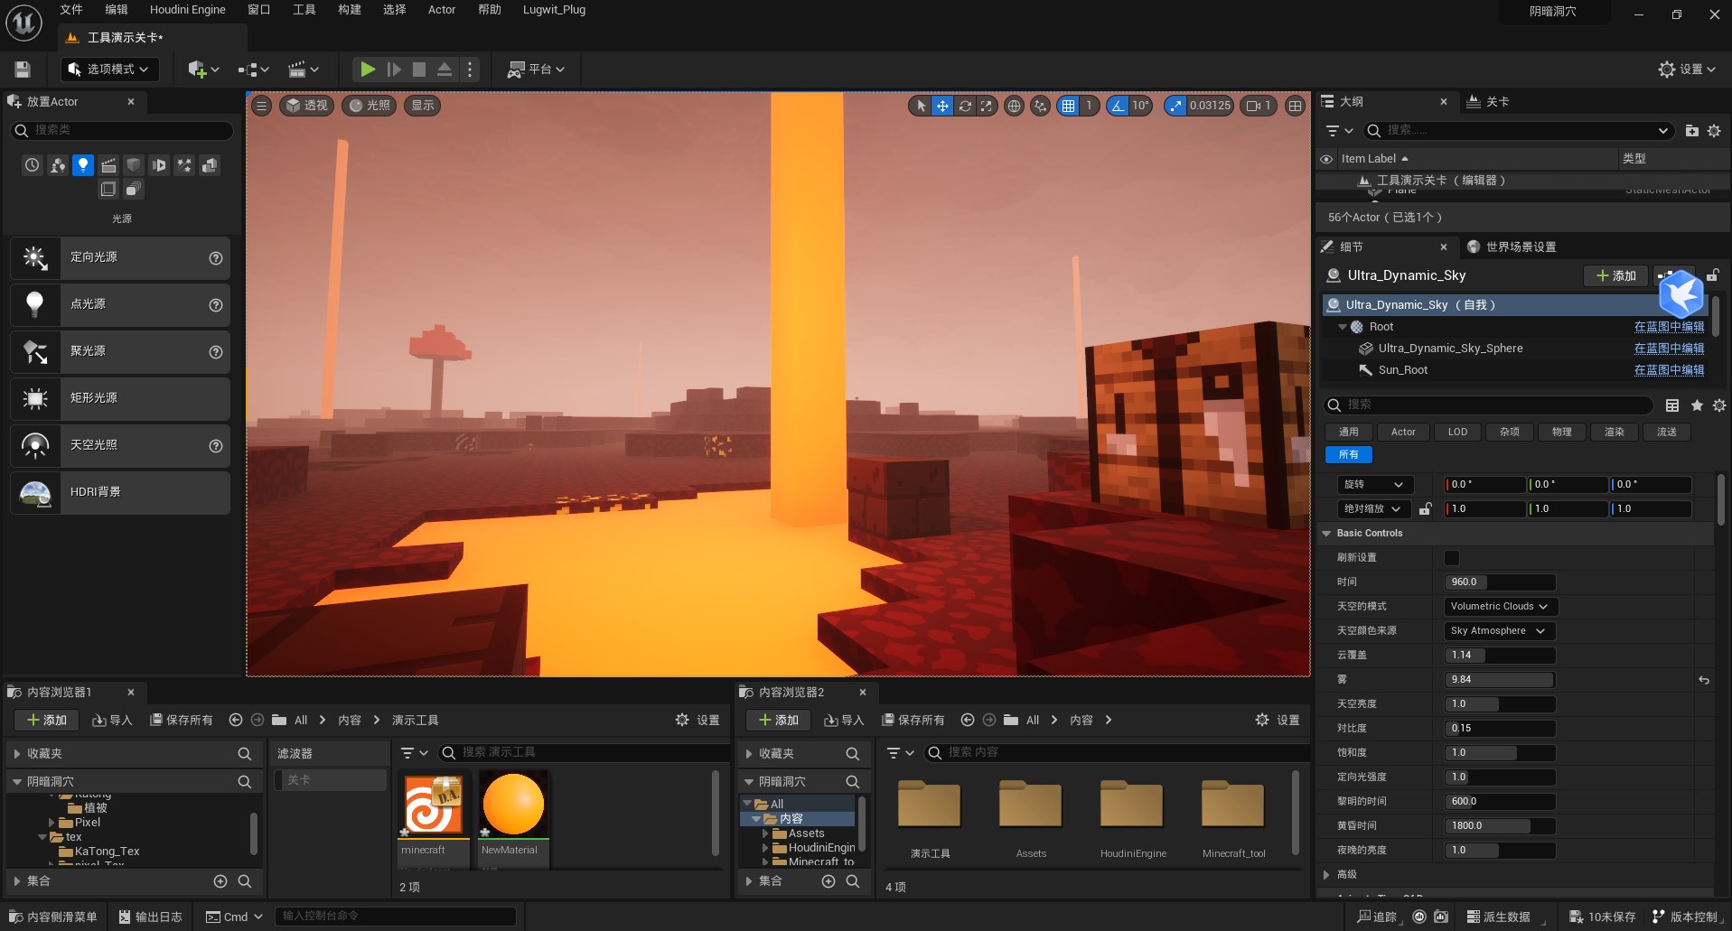Click 在蓝图中编辑 link for Sun_Root
1732x931 pixels.
pos(1669,370)
